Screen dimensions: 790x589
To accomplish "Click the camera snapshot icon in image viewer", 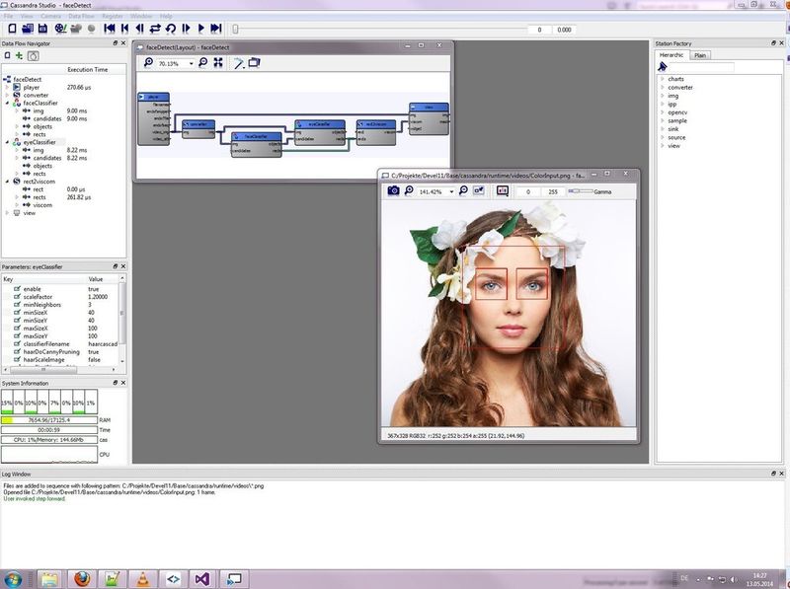I will (x=393, y=190).
